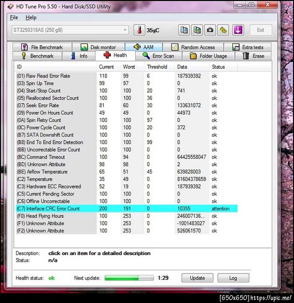Image resolution: width=294 pixels, height=303 pixels.
Task: Select the (F1) Unknown Attribute row
Action: 127,223
